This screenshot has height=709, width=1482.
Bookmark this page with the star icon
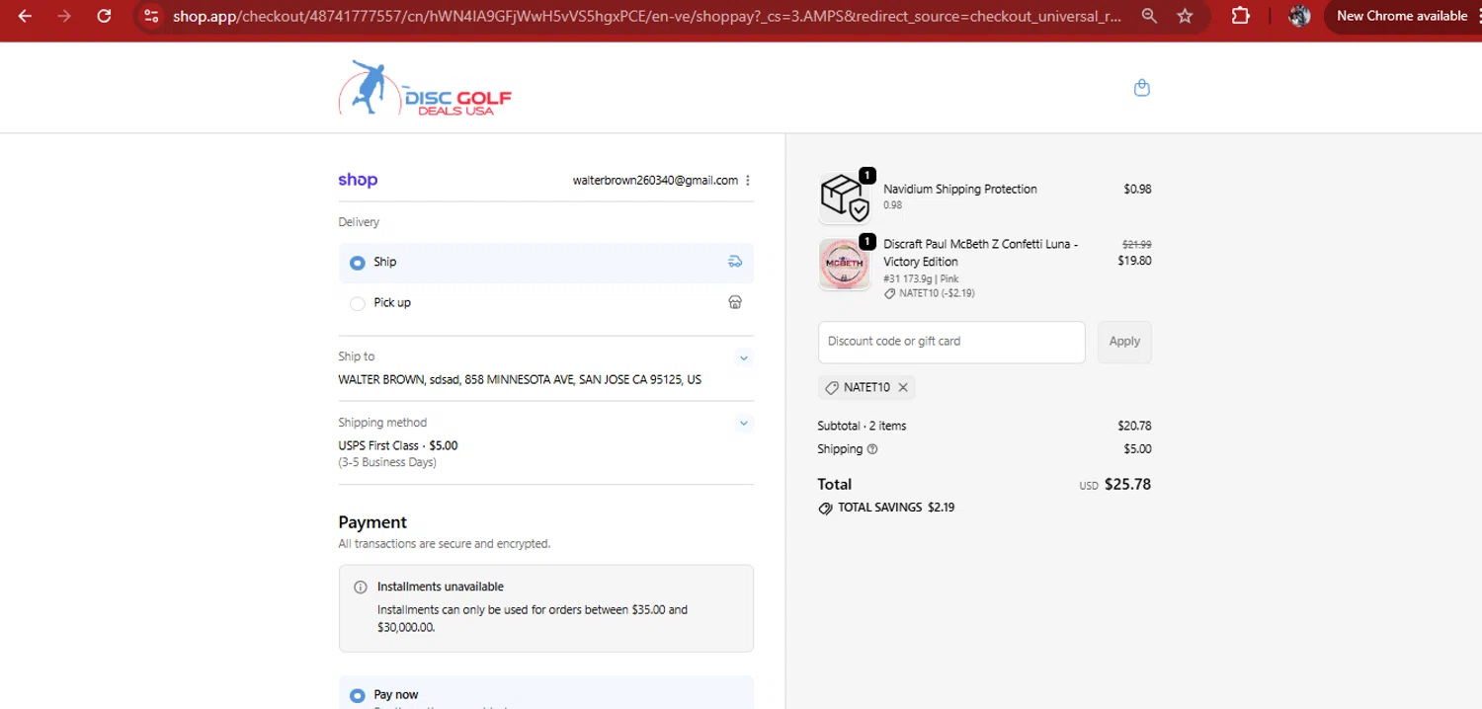click(x=1186, y=16)
